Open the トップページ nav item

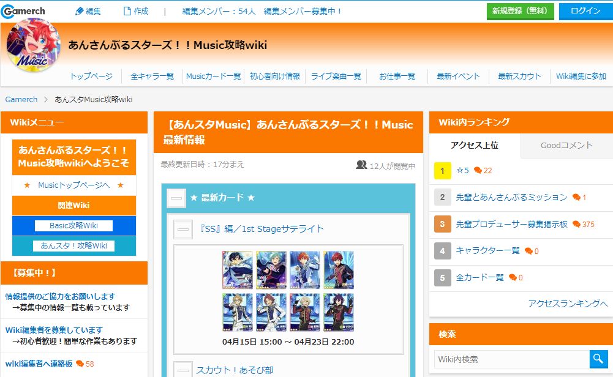point(91,76)
